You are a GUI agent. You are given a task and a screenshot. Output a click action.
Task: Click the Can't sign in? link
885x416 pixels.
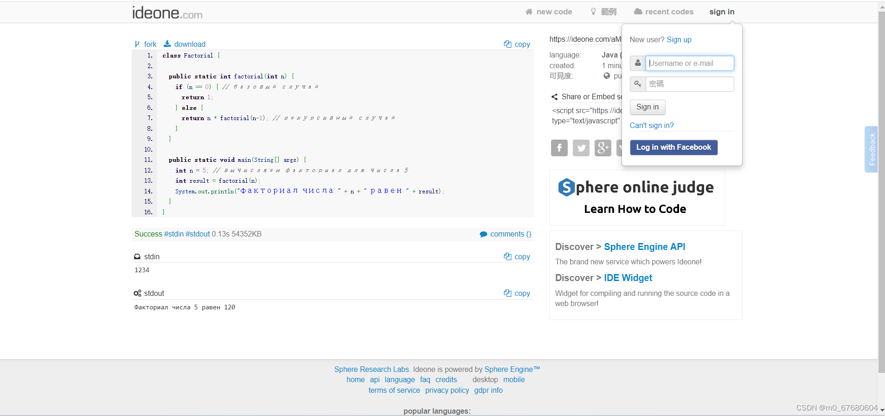652,126
